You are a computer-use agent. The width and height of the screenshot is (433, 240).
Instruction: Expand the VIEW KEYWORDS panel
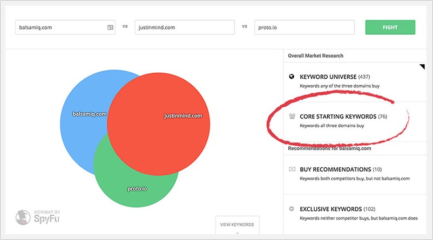(237, 225)
